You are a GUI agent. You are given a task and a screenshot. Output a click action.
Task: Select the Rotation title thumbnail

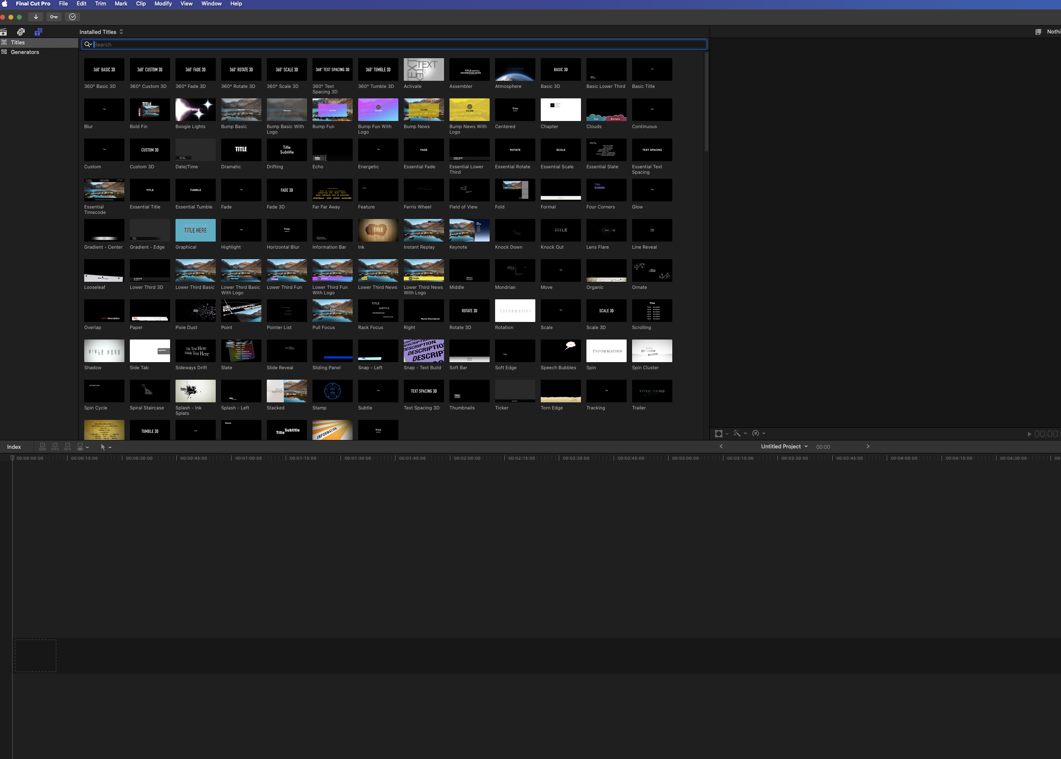coord(515,311)
